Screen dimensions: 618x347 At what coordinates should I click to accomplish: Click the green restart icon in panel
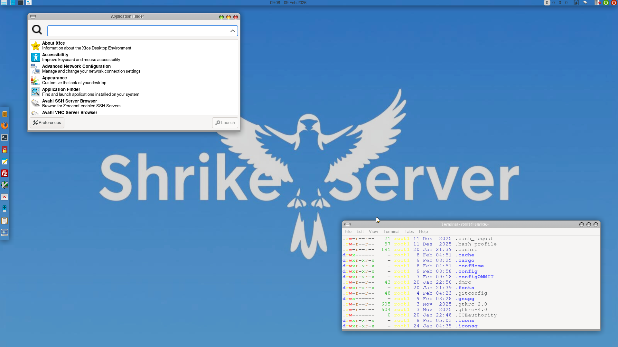606,3
